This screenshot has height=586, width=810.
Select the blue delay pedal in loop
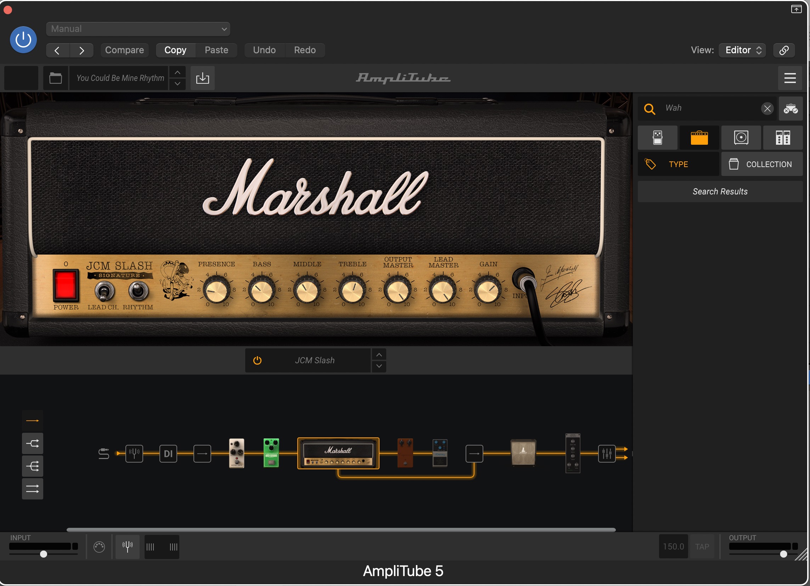tap(440, 453)
